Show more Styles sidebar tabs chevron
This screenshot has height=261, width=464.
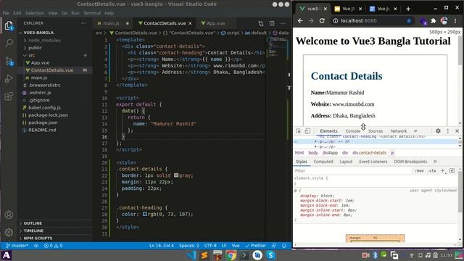[x=435, y=162]
